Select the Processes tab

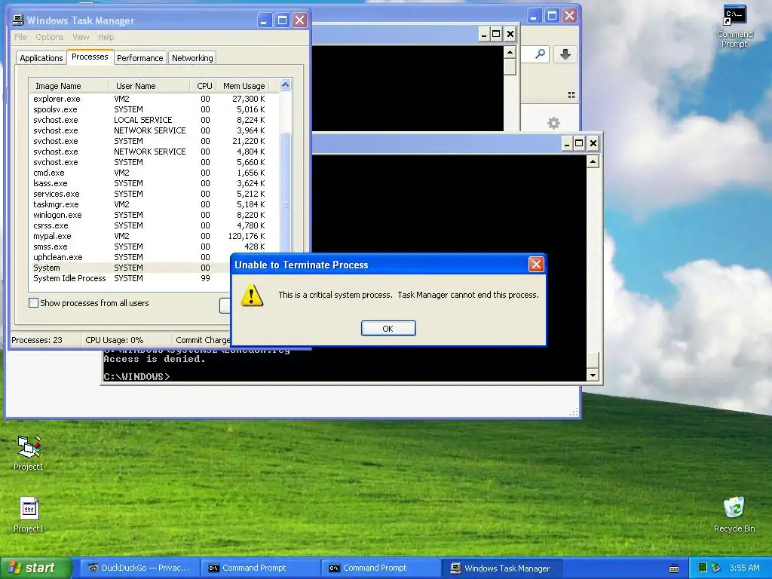click(x=90, y=57)
